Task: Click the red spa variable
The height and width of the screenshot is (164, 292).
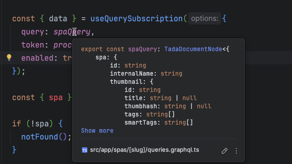Action: [x=56, y=97]
